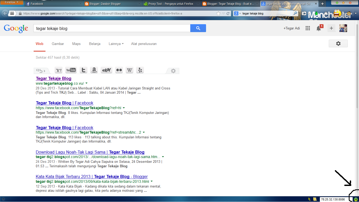
Task: Switch to the Facebook tab
Action: 54,4
